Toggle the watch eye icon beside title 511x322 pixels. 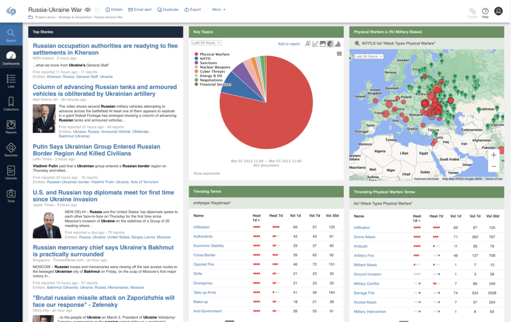(x=88, y=10)
